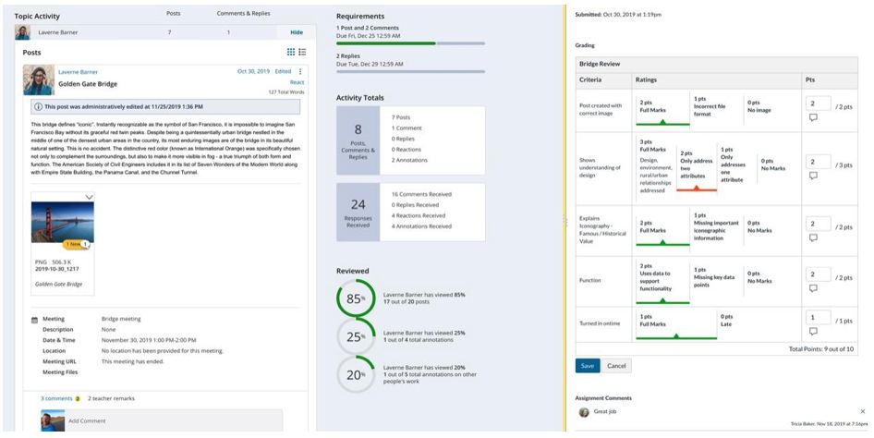Open Laverne Barner author link on post
Viewport: 874px width, 438px height.
click(x=78, y=72)
